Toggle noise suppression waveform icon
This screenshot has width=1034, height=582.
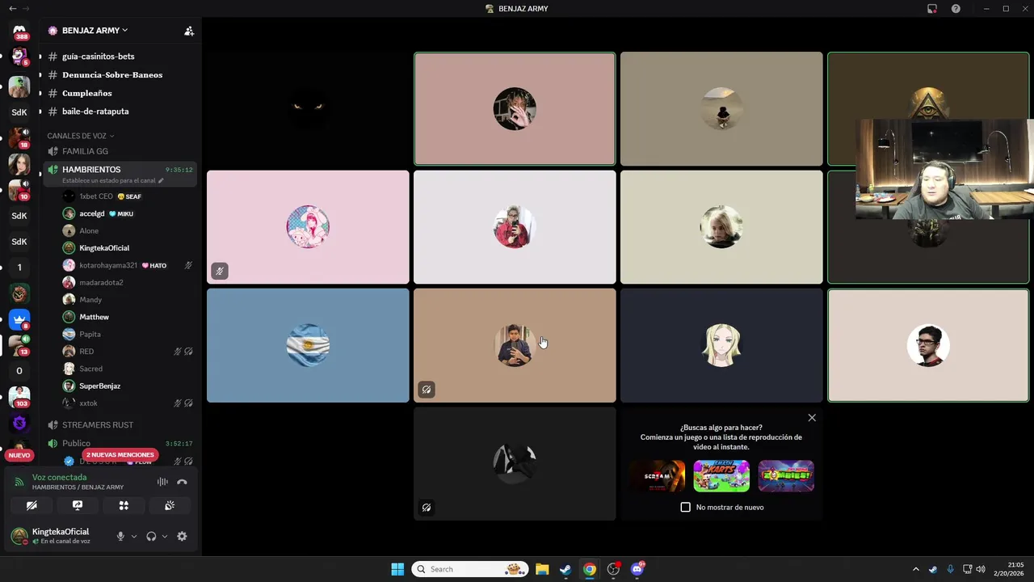pos(162,482)
